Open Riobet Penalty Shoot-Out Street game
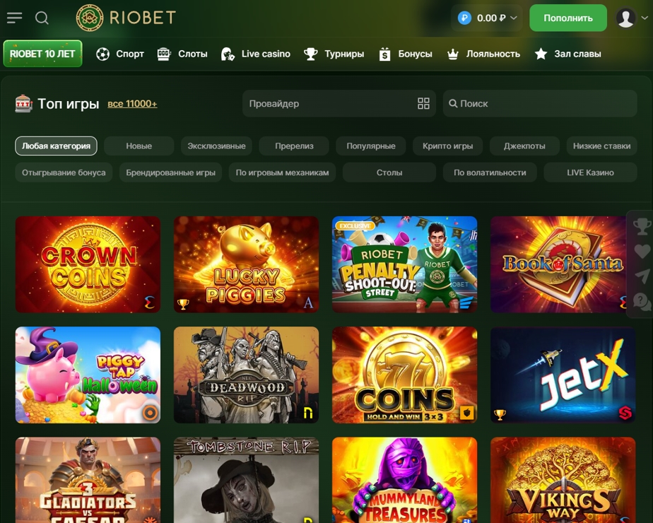This screenshot has height=523, width=653. pos(404,264)
